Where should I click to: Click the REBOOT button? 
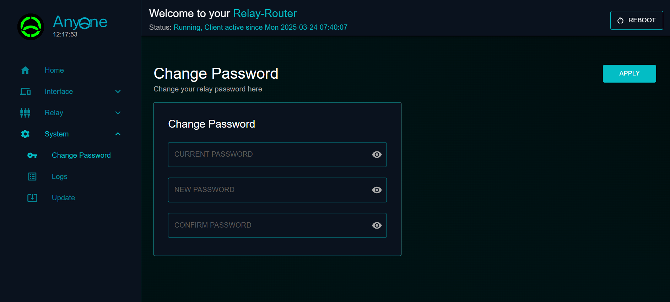point(636,20)
